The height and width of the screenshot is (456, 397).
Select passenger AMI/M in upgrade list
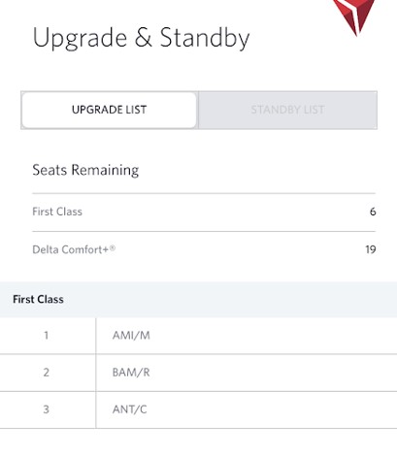(131, 336)
